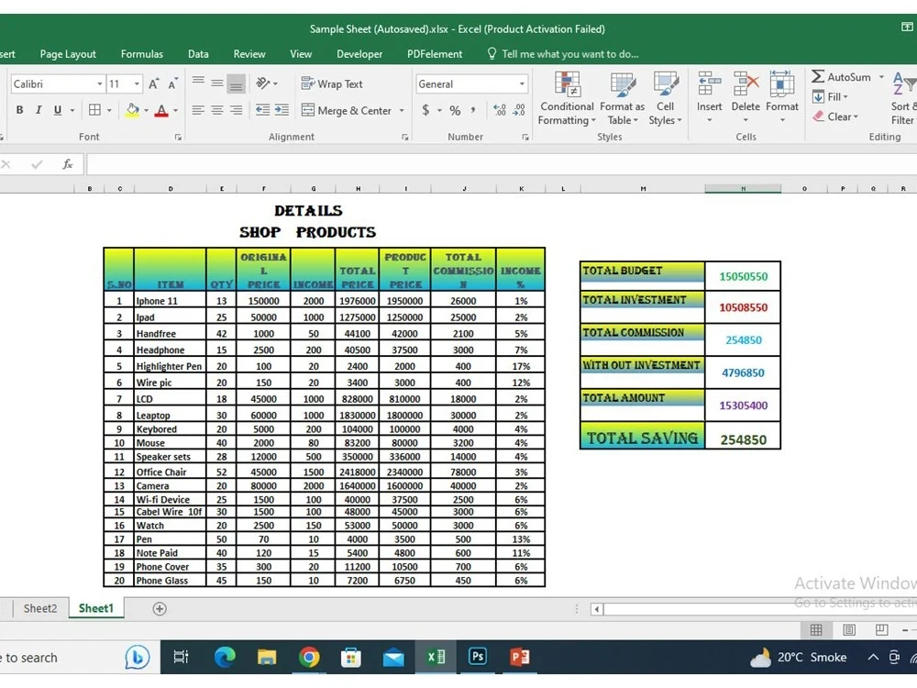Image resolution: width=917 pixels, height=688 pixels.
Task: Decrease font size
Action: (x=172, y=83)
